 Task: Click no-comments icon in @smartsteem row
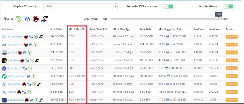(26, 37)
